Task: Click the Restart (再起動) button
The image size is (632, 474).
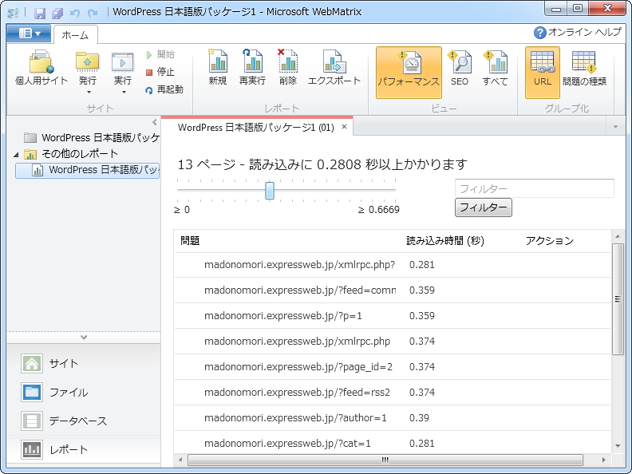Action: [164, 89]
